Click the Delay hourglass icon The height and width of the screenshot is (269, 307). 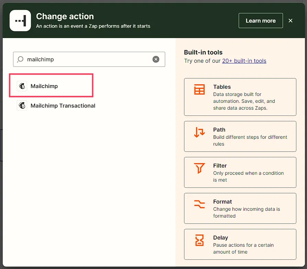point(199,240)
